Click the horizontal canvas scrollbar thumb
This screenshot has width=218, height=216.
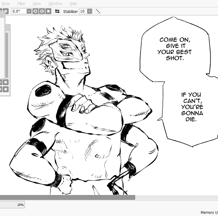(68, 197)
